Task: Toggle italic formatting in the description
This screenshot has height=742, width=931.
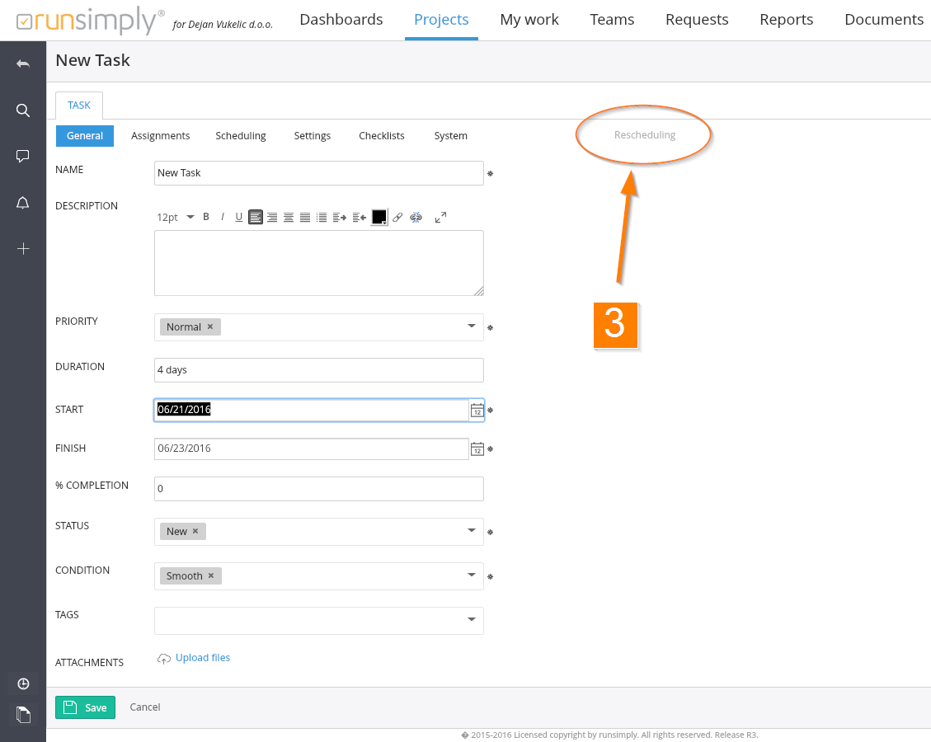Action: (223, 217)
